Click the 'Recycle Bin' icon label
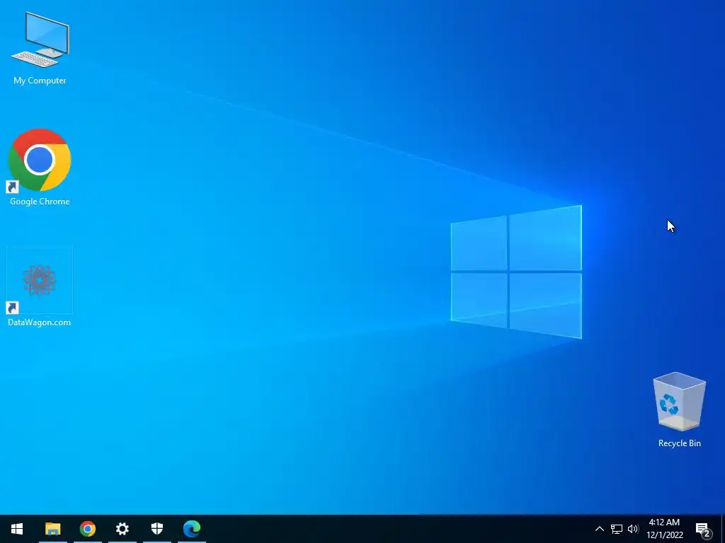 [x=679, y=443]
